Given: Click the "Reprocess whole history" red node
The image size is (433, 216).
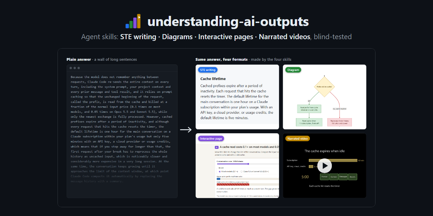Looking at the screenshot, I should tap(340, 122).
